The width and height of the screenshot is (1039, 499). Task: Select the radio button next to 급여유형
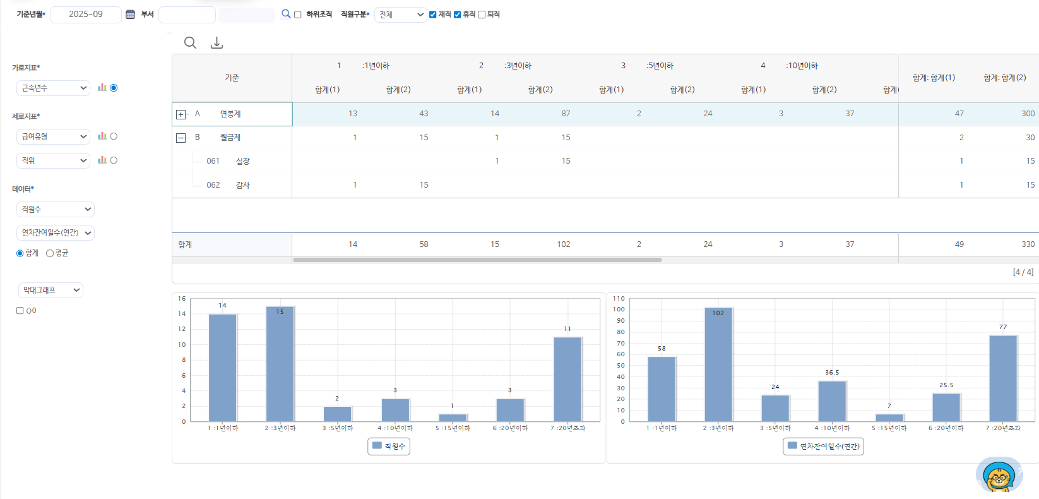click(114, 136)
